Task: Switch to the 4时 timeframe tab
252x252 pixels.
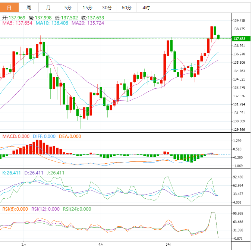Action: 146,7
